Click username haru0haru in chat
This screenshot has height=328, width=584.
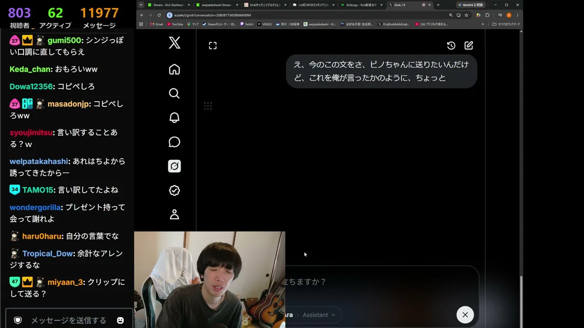42,236
